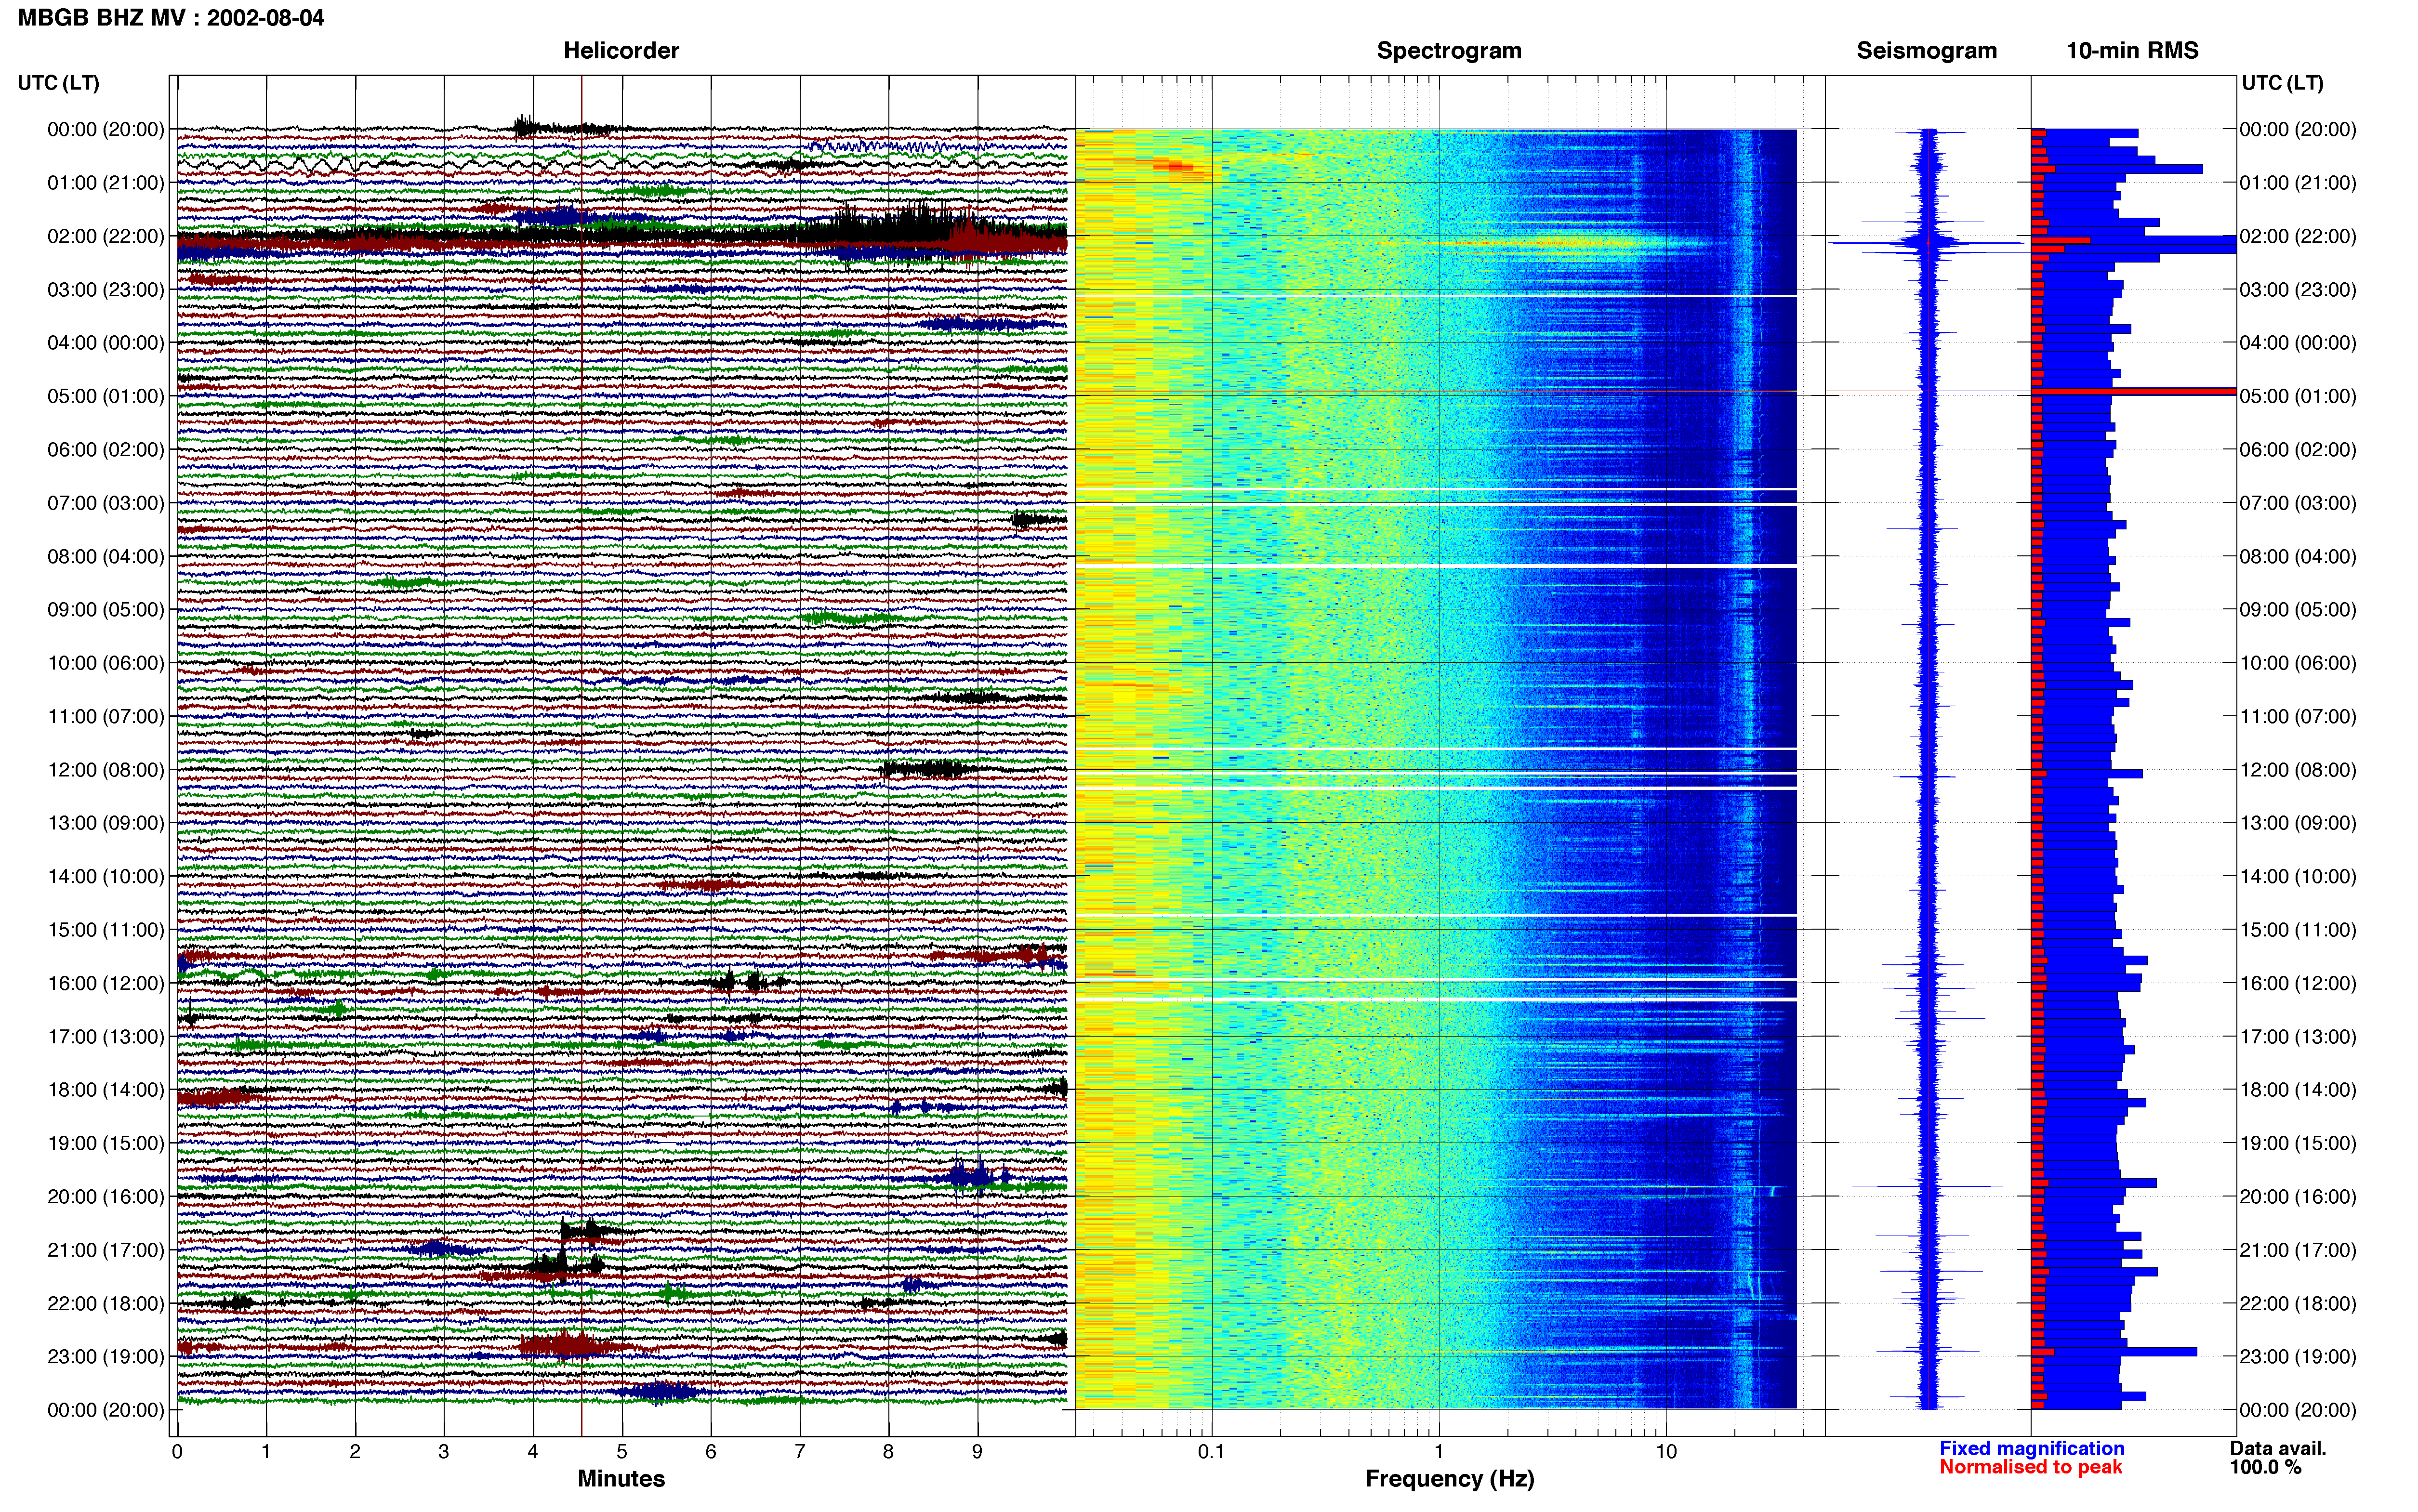Click the 'Spectrogram' panel heading
This screenshot has height=1512, width=2418.
[x=1449, y=51]
